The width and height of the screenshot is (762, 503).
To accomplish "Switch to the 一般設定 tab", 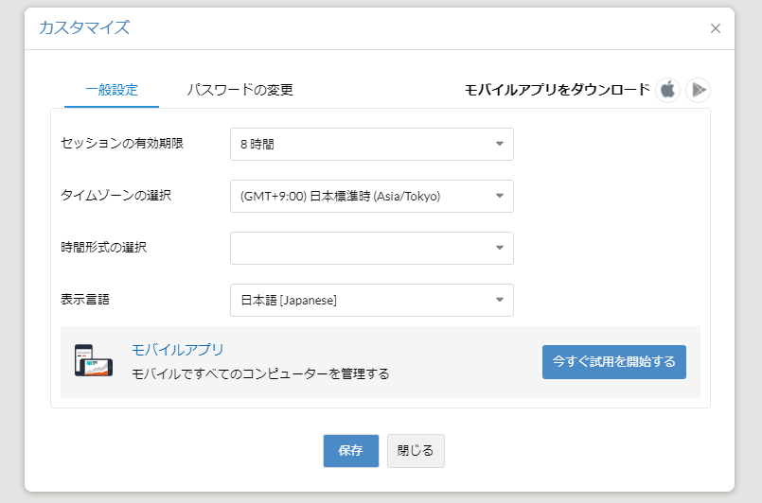I will [112, 90].
